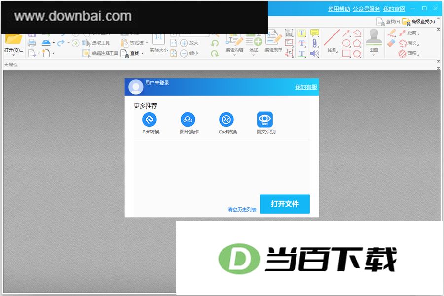The image size is (444, 296).
Task: Click the Export document icon
Action: click(x=32, y=53)
